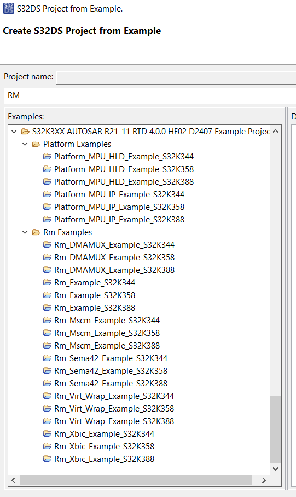Click the Rm Examples folder icon
This screenshot has width=296, height=497.
[36, 232]
